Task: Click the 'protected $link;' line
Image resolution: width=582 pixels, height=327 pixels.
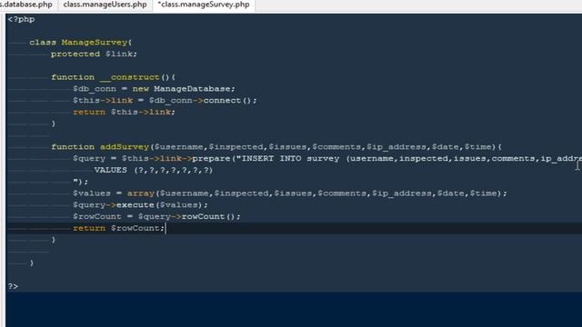Action: [x=94, y=54]
